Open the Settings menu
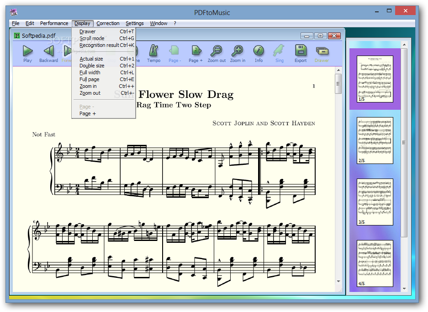Screen dimensions: 428x312 pyautogui.click(x=135, y=23)
